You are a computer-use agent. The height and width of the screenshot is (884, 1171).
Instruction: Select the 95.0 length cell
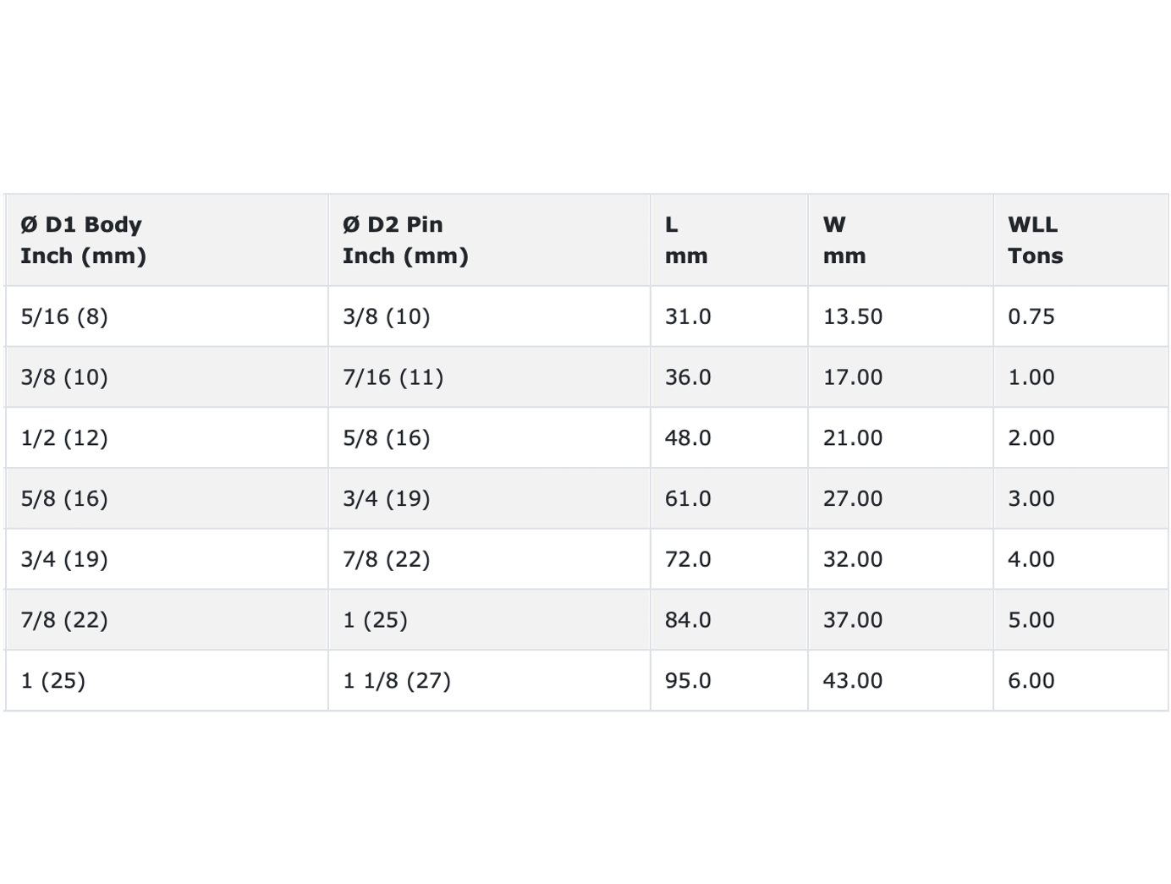click(x=728, y=681)
